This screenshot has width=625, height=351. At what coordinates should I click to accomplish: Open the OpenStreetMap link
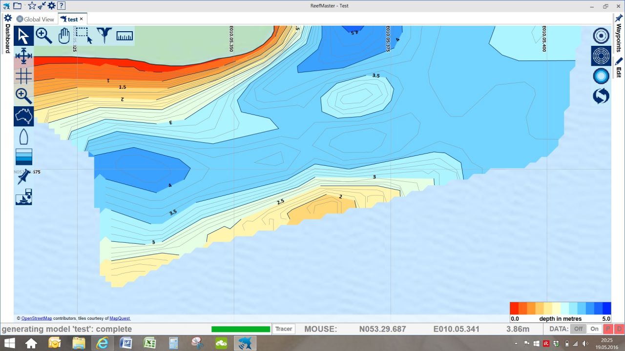(37, 318)
